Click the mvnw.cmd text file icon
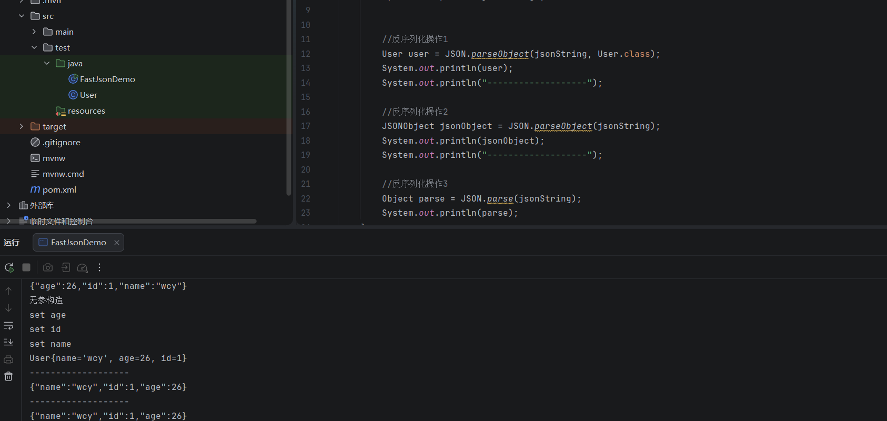This screenshot has height=421, width=887. point(35,174)
